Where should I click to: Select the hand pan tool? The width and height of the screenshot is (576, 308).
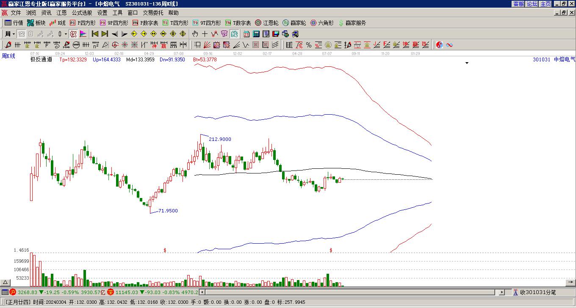coord(195,34)
